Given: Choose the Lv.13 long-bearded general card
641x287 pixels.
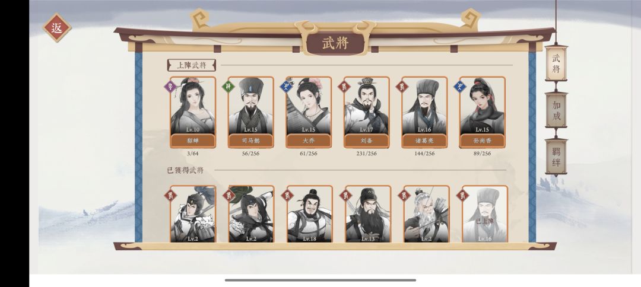Looking at the screenshot, I should pos(368,214).
